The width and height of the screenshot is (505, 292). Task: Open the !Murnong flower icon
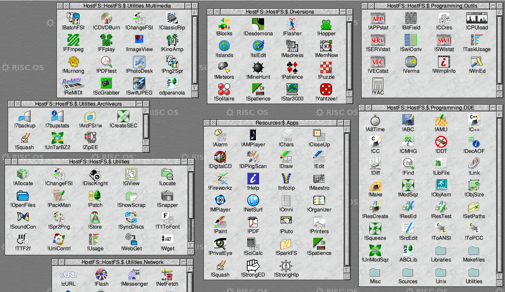click(x=74, y=62)
